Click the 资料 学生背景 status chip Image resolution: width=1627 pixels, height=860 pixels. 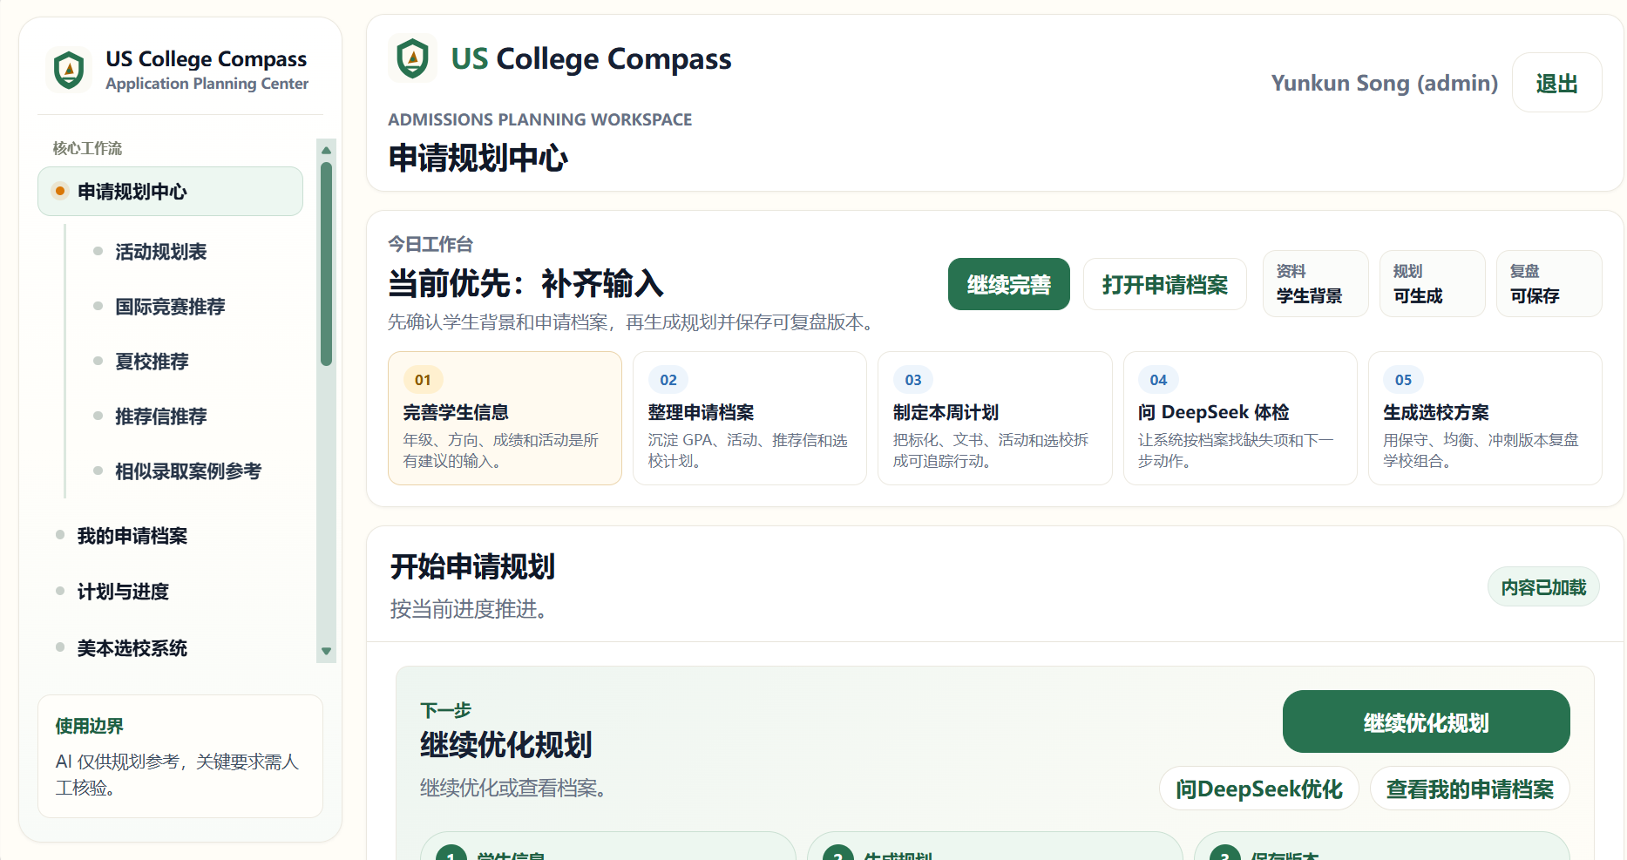tap(1315, 284)
